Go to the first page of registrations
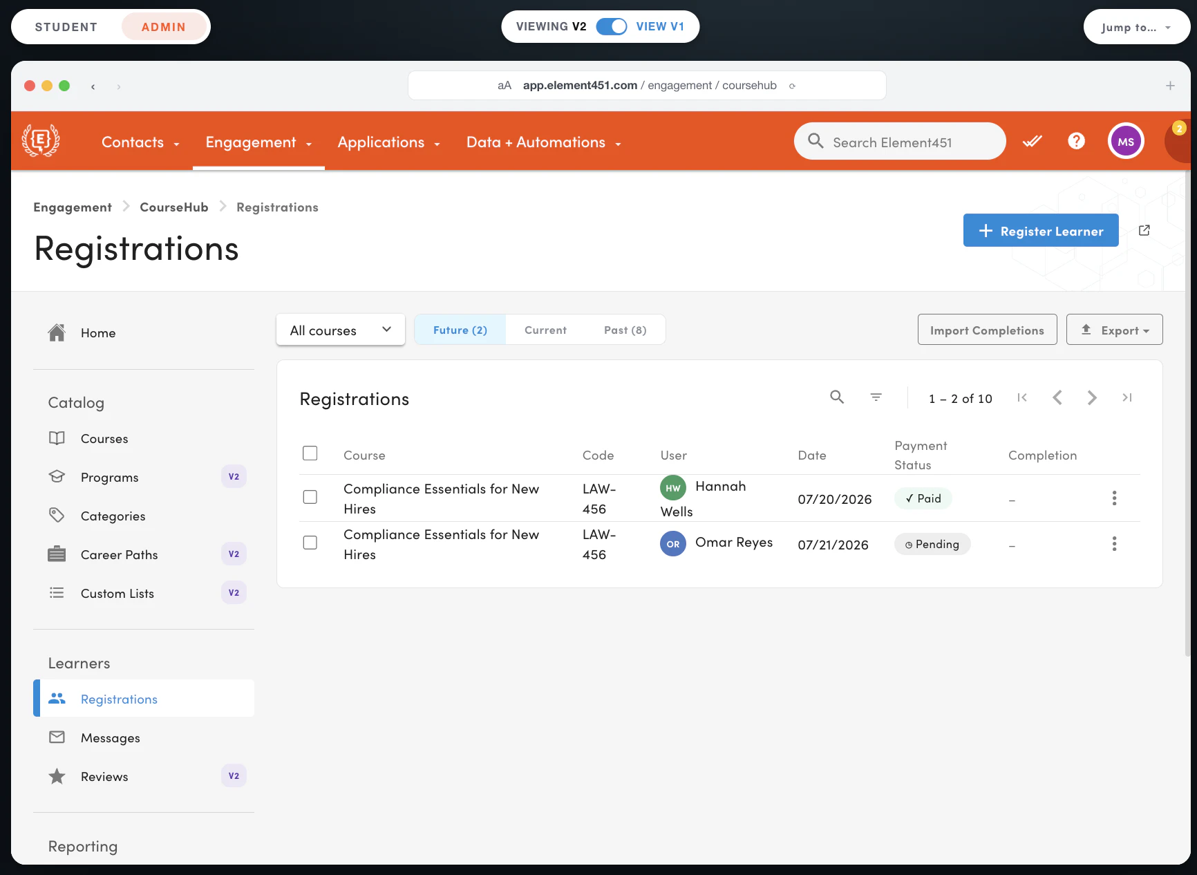The width and height of the screenshot is (1197, 875). coord(1022,397)
